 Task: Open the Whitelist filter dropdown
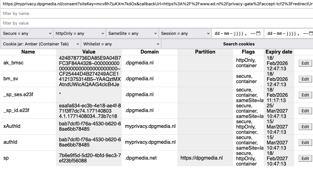(121, 44)
